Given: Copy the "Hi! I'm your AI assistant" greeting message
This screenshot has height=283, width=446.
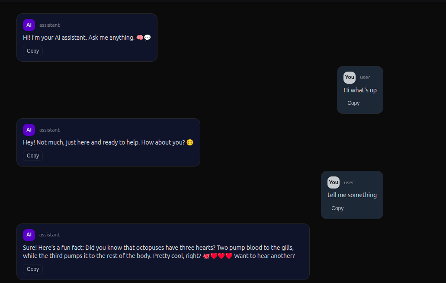Looking at the screenshot, I should [33, 51].
